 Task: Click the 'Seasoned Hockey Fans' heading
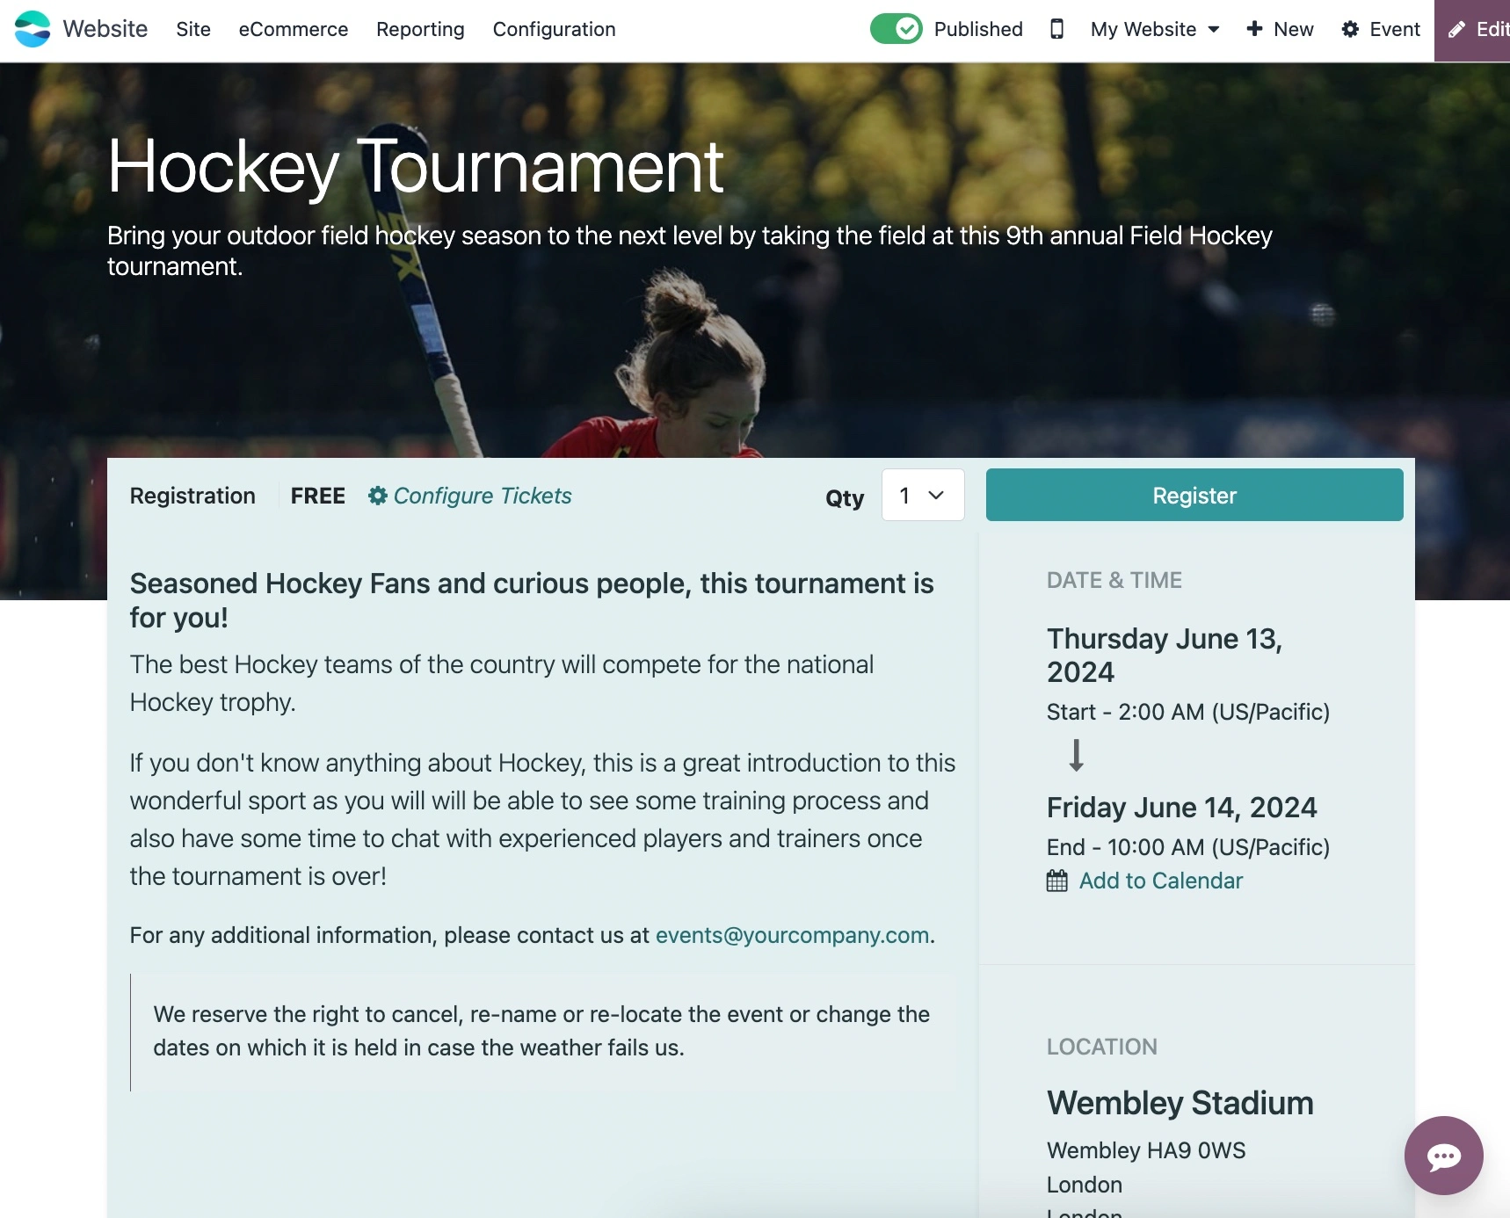(x=532, y=600)
